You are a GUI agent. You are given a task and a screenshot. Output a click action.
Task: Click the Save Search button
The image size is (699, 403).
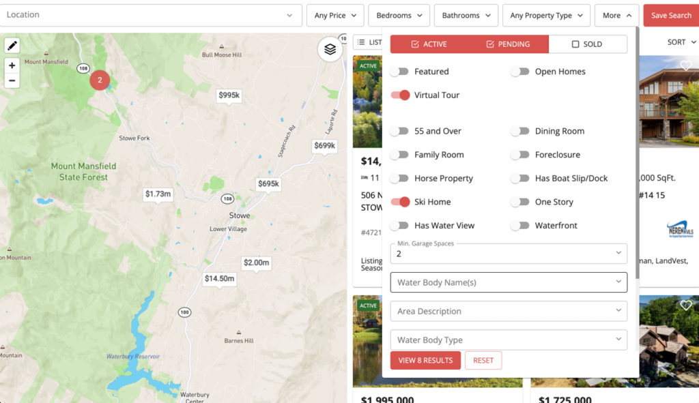pyautogui.click(x=671, y=16)
